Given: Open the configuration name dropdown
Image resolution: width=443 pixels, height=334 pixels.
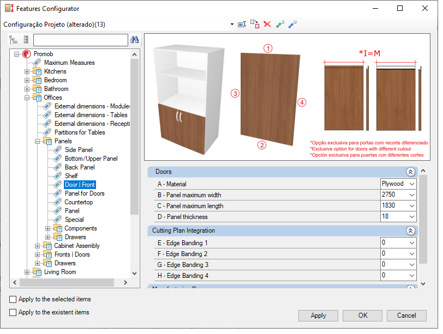Looking at the screenshot, I should pyautogui.click(x=232, y=25).
